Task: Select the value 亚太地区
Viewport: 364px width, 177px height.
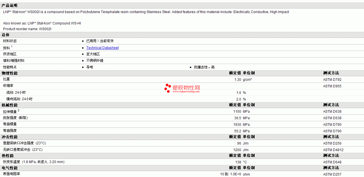Action: [93, 54]
